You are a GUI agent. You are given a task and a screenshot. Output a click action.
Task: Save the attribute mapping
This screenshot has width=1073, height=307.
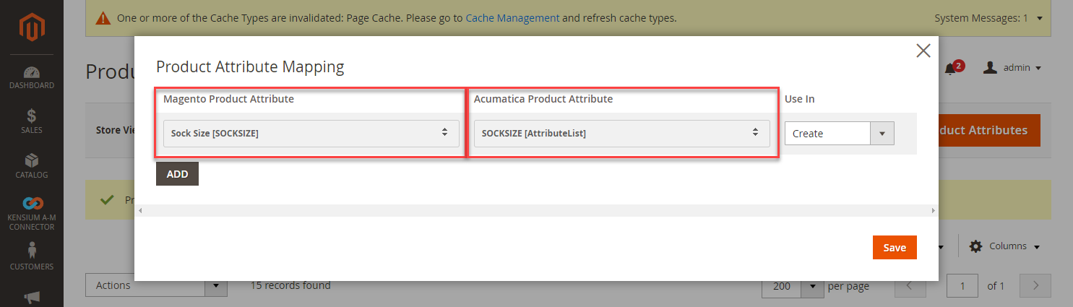[895, 248]
